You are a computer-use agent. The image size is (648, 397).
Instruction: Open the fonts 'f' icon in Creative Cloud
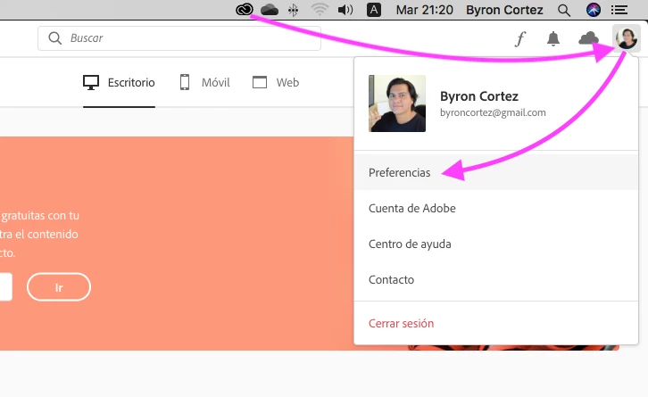[519, 39]
